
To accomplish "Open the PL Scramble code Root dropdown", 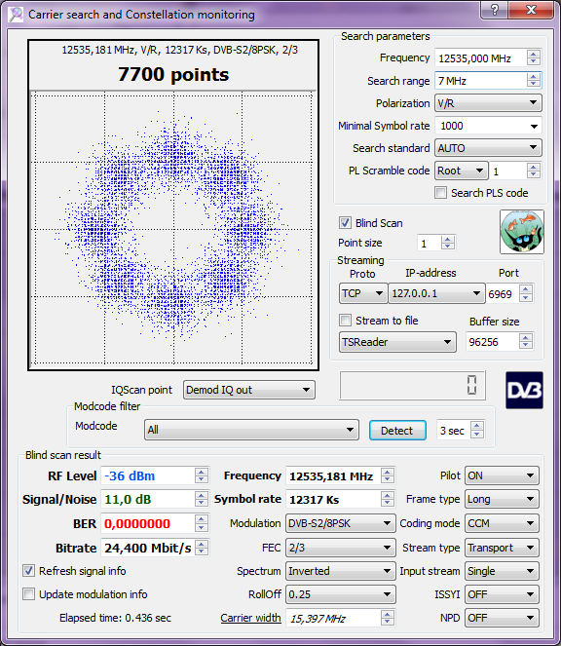I will [x=462, y=171].
